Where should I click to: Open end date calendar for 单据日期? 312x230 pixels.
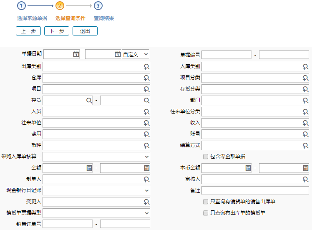(118, 54)
